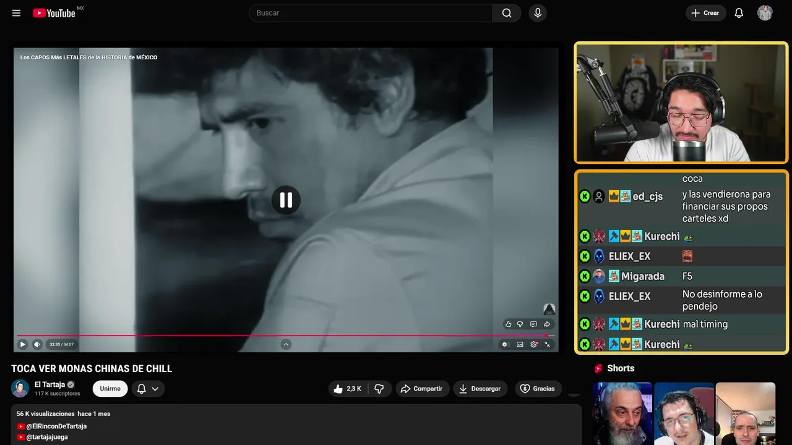
Task: Click 'No desinforme a lo pendejo' message
Action: 722,300
